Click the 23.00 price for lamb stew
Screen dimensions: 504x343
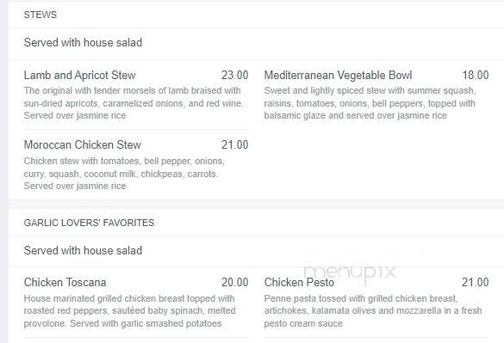(x=234, y=76)
